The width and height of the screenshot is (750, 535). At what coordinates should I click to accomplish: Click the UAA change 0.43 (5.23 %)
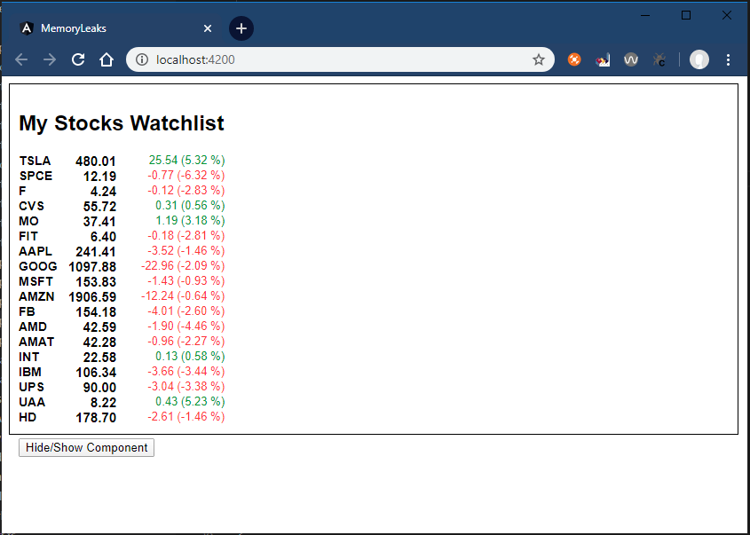click(x=190, y=402)
